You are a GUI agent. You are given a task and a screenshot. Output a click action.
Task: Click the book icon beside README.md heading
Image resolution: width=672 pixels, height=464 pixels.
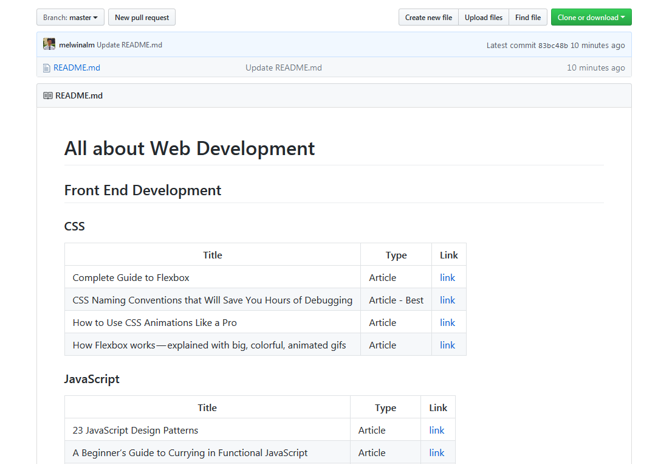point(47,95)
